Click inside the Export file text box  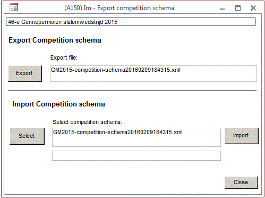click(x=153, y=73)
